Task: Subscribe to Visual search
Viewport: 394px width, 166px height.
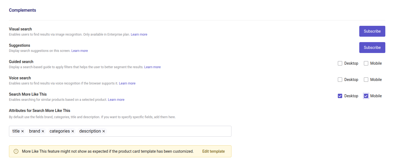Action: pyautogui.click(x=372, y=31)
